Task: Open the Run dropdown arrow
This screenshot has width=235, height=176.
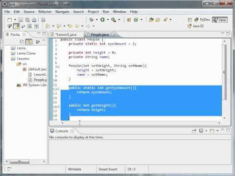Action: click(108, 20)
